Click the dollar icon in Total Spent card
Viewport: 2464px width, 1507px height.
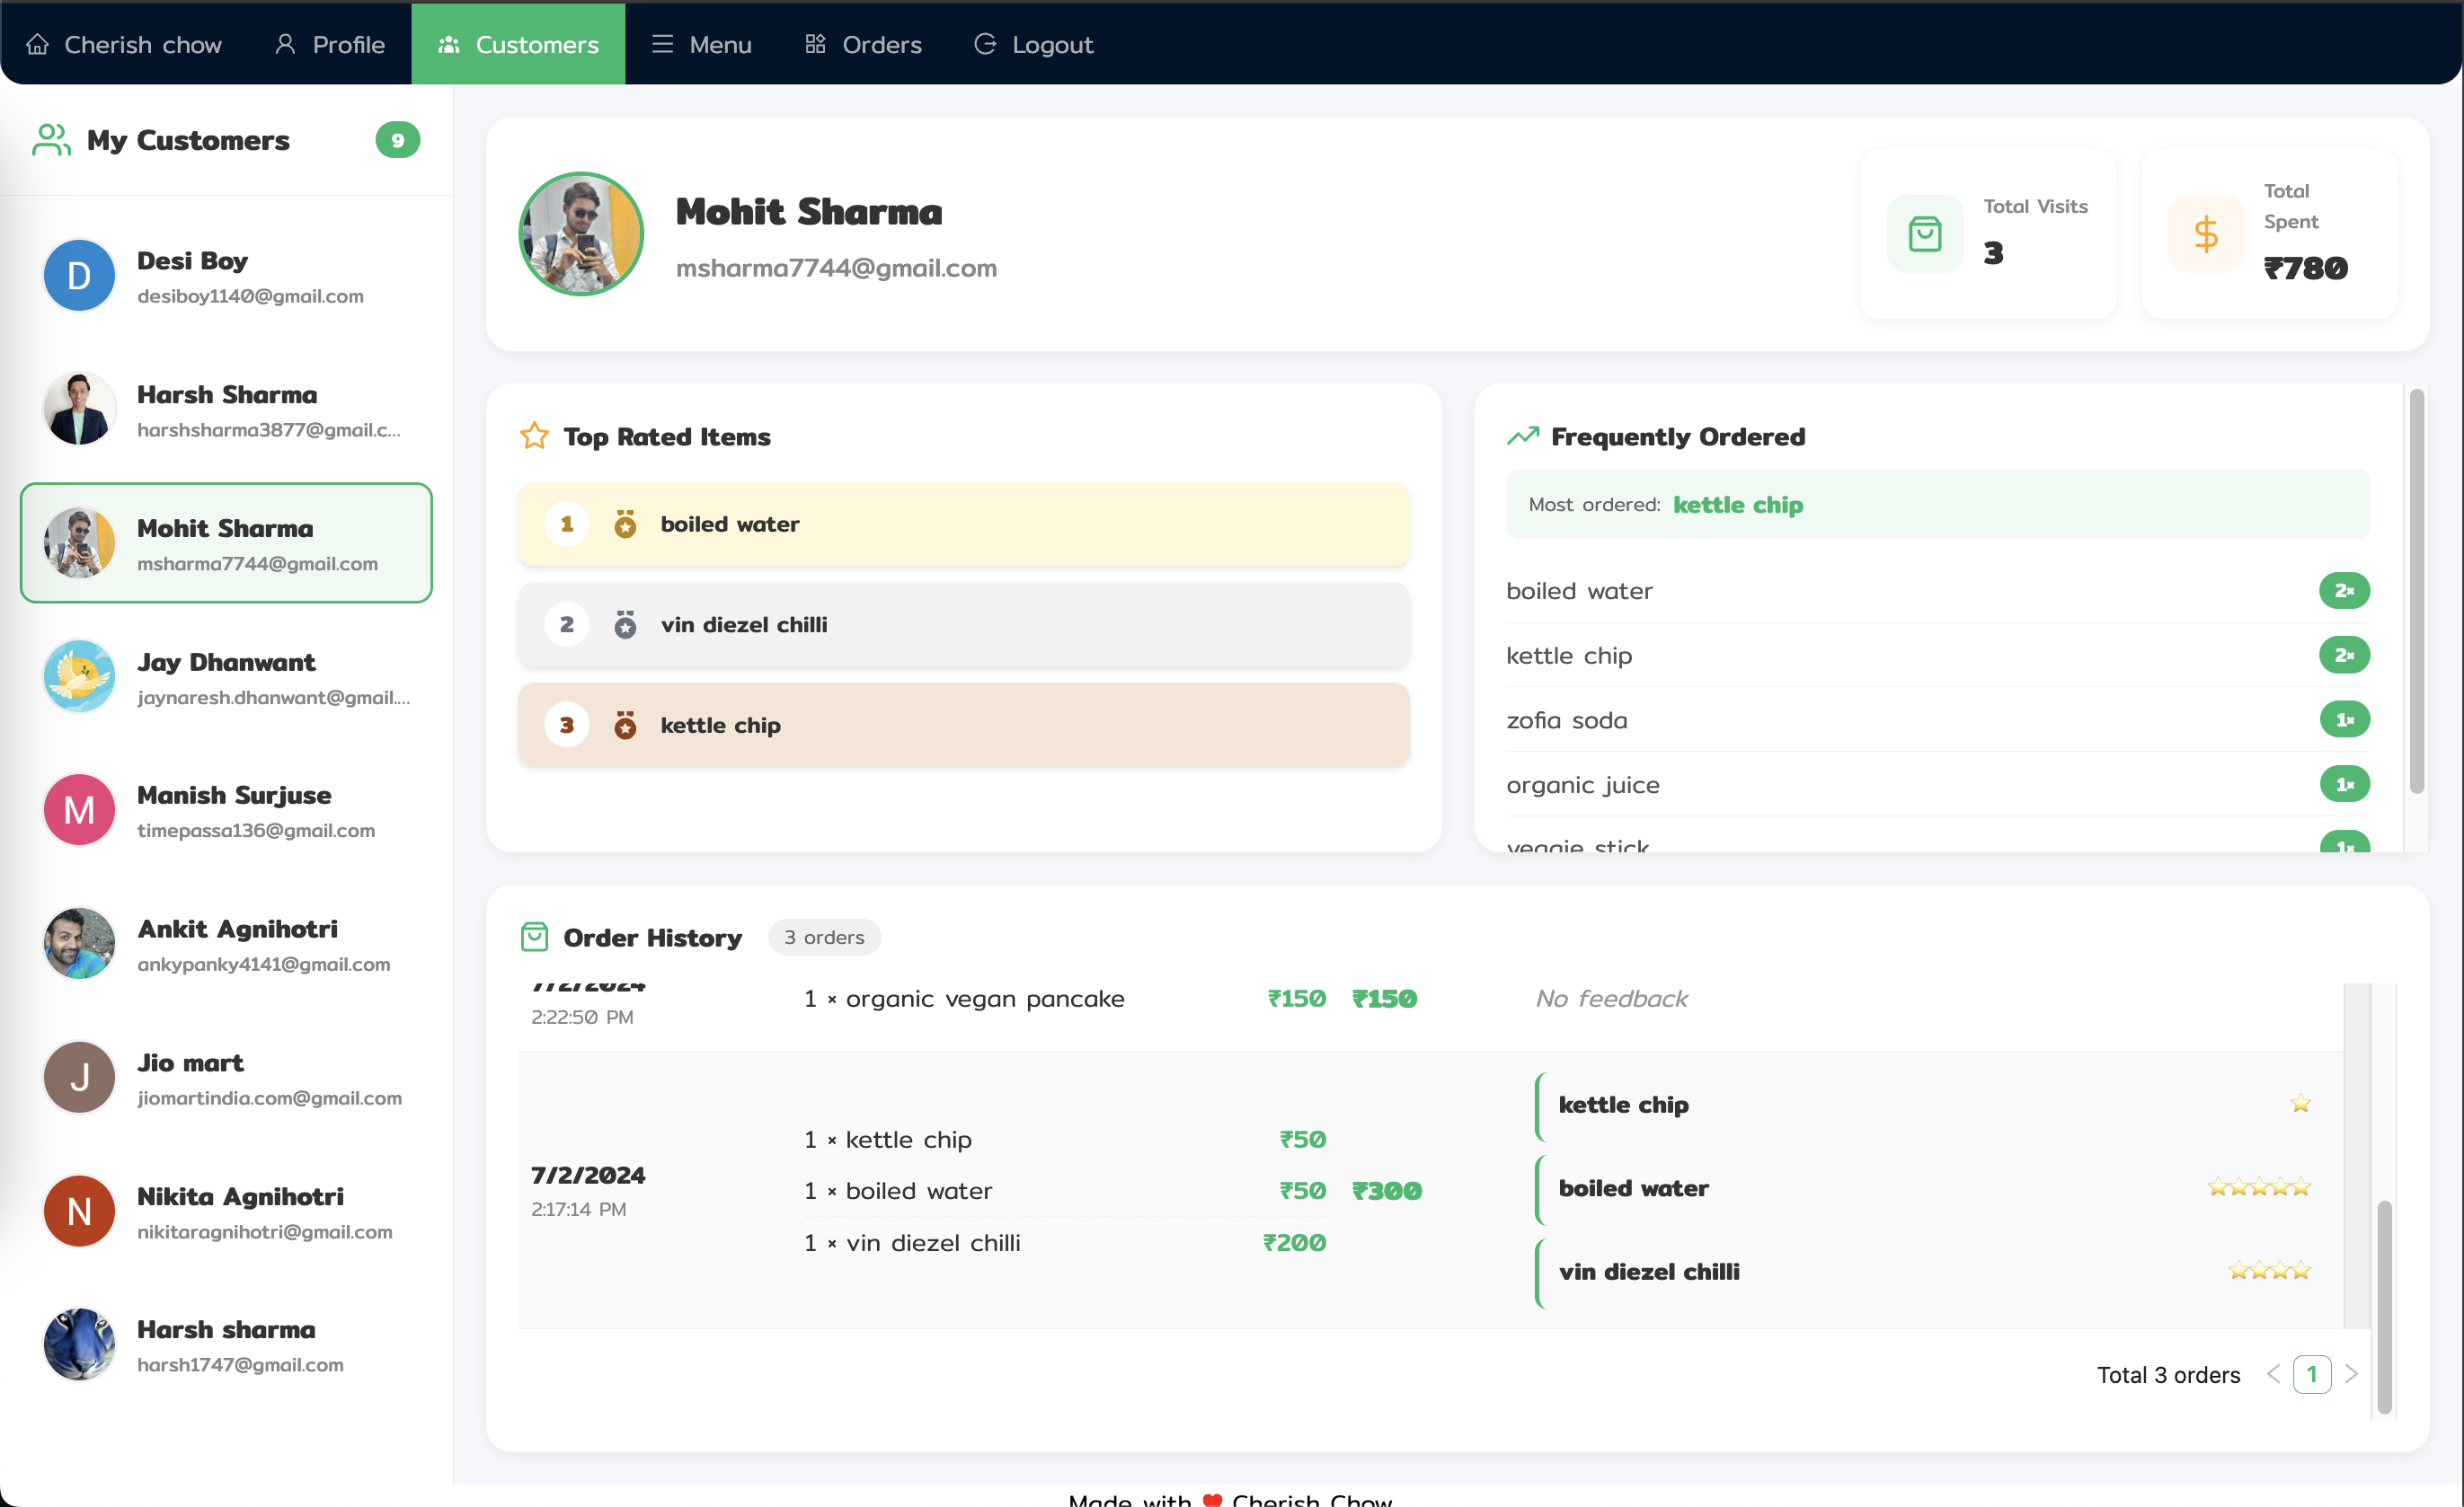pos(2206,234)
